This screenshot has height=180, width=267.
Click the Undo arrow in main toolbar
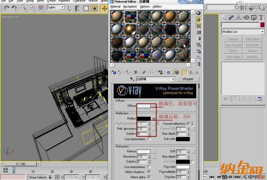(x=6, y=8)
